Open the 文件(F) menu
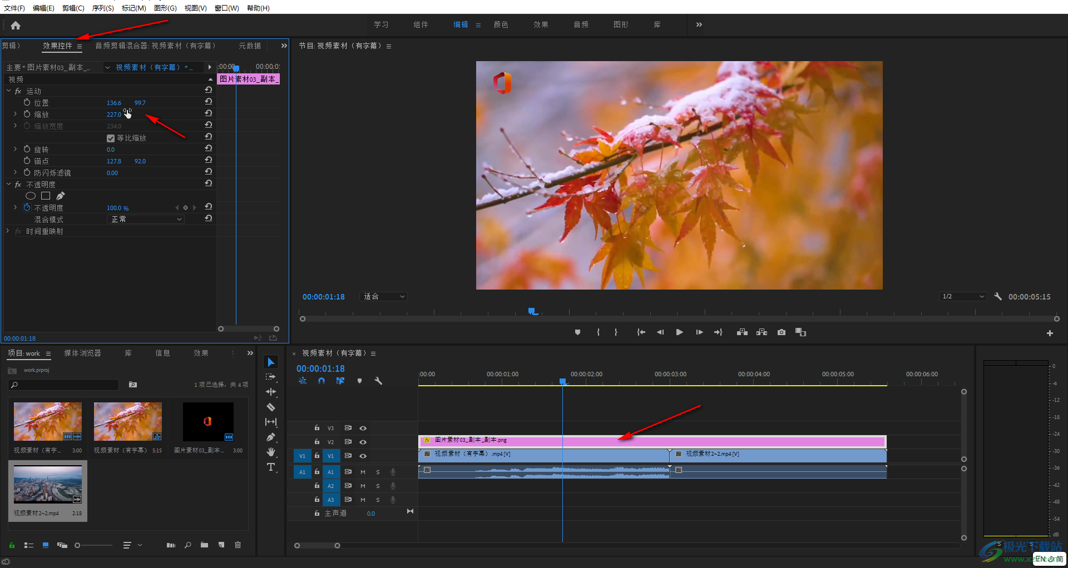Image resolution: width=1068 pixels, height=568 pixels. [14, 8]
